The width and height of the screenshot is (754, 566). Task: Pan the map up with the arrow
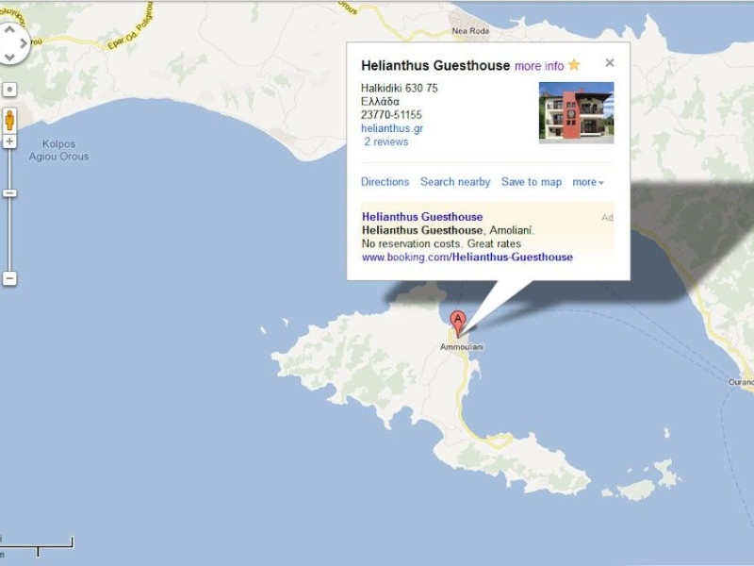point(9,28)
